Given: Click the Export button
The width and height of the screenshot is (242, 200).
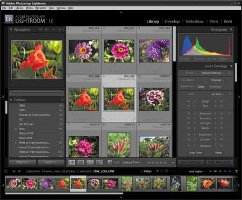Looking at the screenshot, I should point(51,162).
